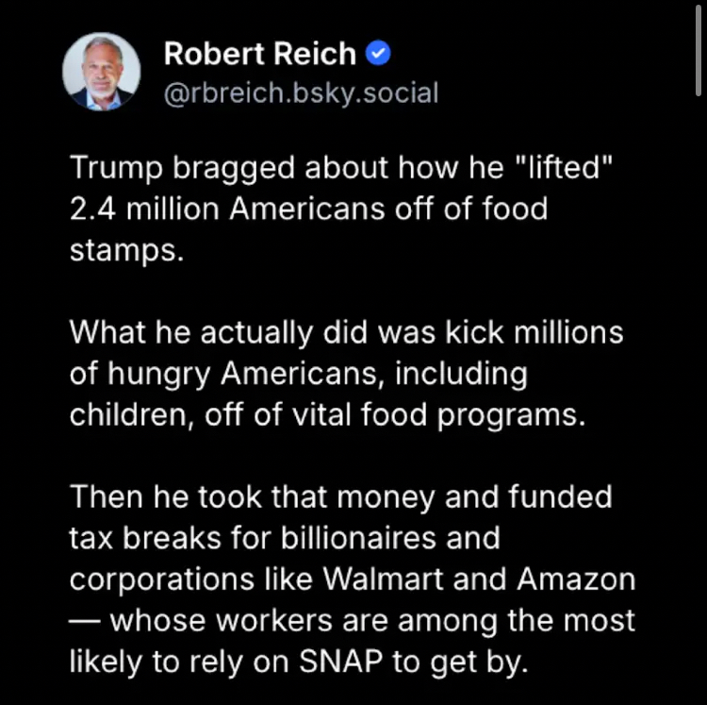Open the @rbreich.bsky.social handle link
The width and height of the screenshot is (707, 705).
click(x=301, y=92)
